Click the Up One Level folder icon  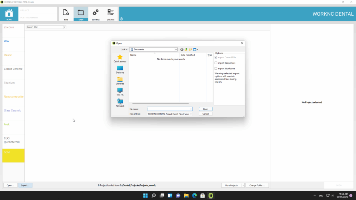pos(186,50)
